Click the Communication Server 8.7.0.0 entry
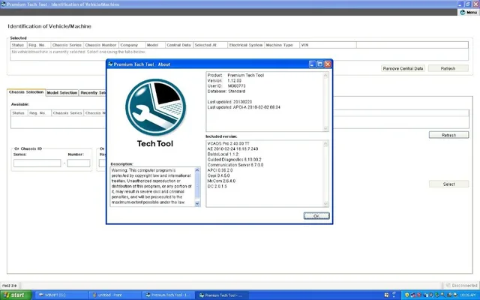Viewport: 480px width, 300px height. point(235,165)
